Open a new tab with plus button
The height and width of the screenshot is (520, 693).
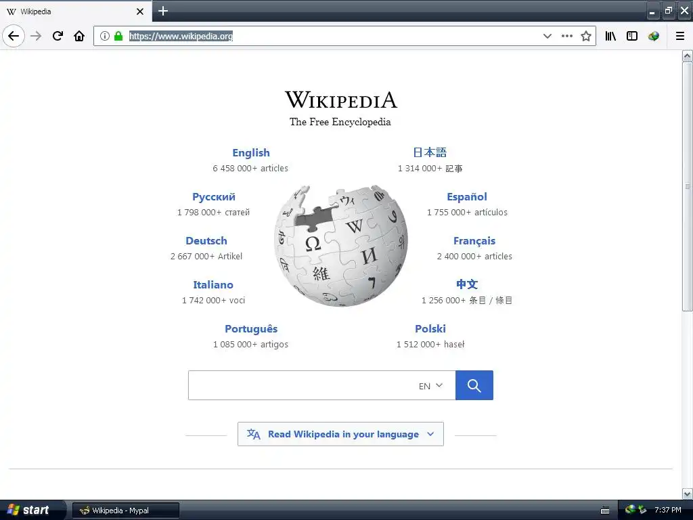pos(163,11)
